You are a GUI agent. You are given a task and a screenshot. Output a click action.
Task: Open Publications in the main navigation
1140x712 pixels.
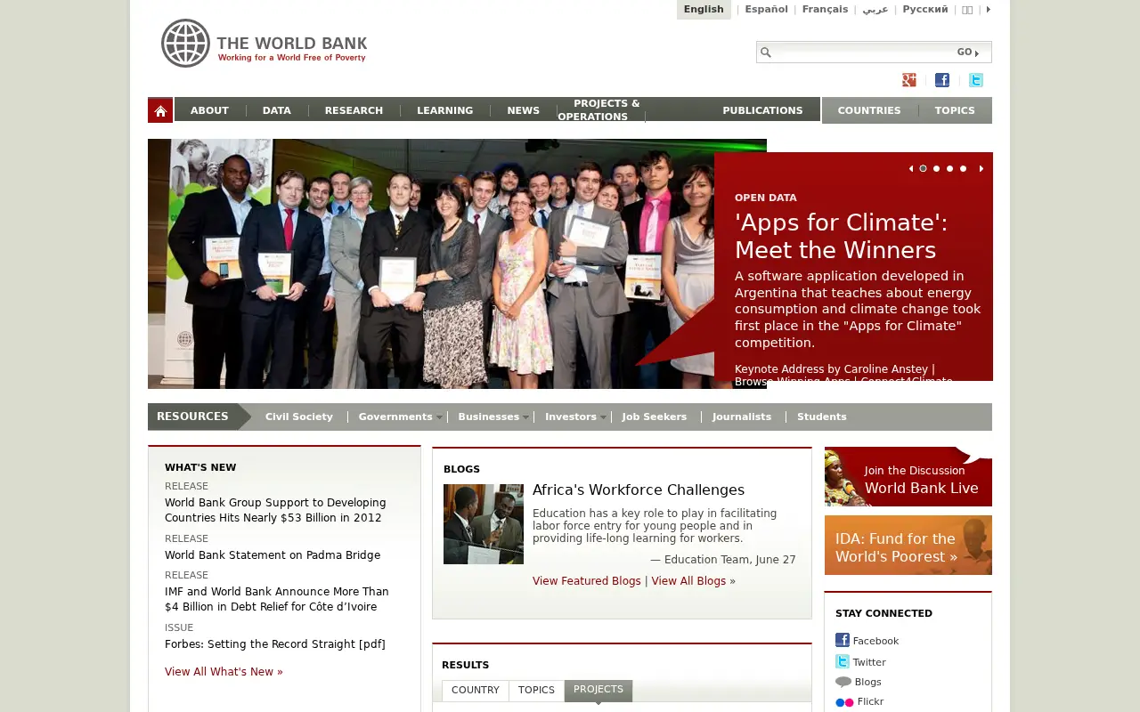pos(762,110)
